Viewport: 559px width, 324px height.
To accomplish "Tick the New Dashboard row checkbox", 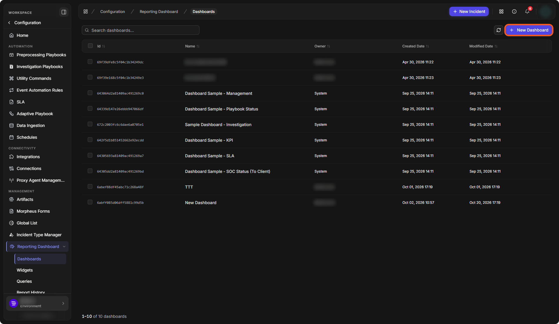I will pyautogui.click(x=90, y=202).
